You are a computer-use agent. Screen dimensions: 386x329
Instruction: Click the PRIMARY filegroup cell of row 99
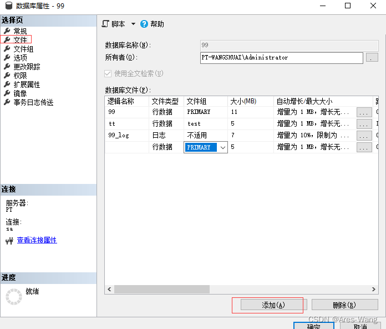(x=206, y=112)
